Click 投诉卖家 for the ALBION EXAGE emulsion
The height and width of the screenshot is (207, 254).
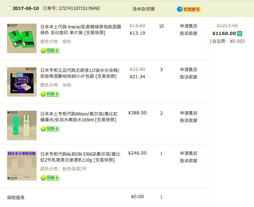coord(189,161)
